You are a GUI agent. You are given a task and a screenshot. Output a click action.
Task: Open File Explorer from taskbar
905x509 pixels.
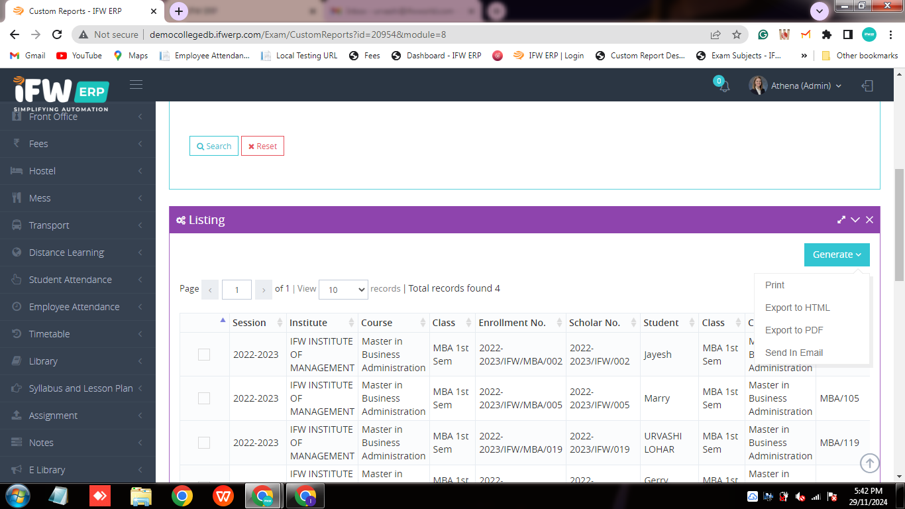click(x=141, y=496)
